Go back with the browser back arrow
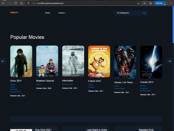 (4, 3)
